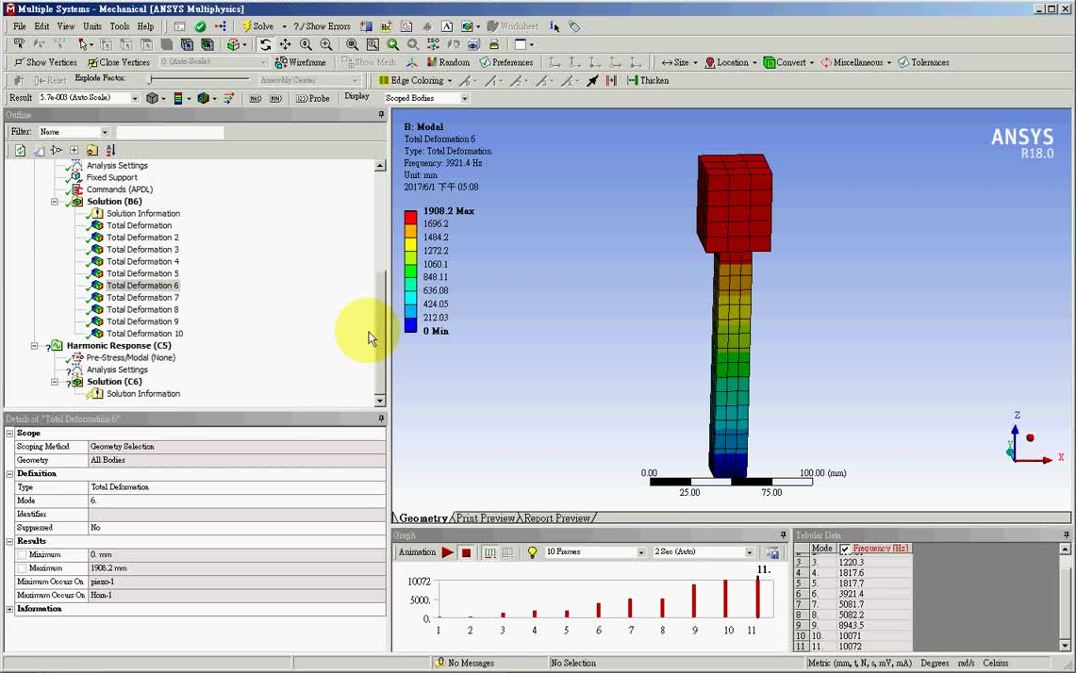The height and width of the screenshot is (673, 1076).
Task: Toggle the Maximum result checkbox
Action: coord(22,568)
